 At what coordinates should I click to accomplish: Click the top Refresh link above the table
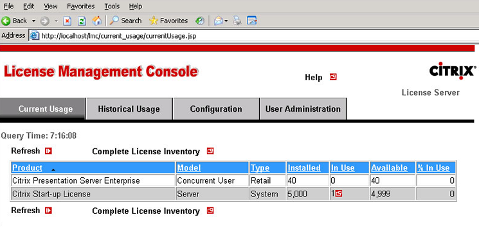coord(25,151)
